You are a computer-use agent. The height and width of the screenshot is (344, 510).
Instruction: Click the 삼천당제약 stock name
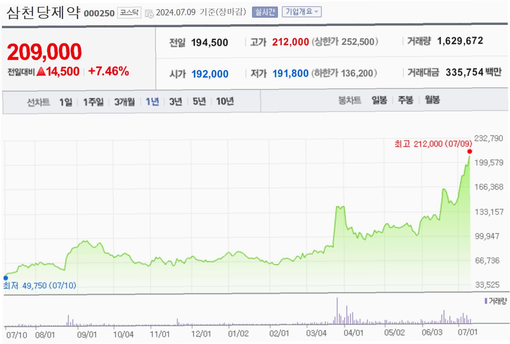pyautogui.click(x=44, y=13)
